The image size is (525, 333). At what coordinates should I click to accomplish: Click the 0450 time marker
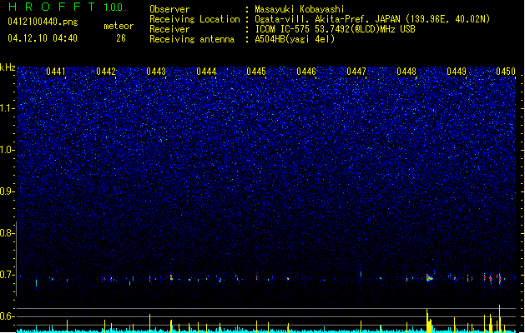[x=506, y=72]
